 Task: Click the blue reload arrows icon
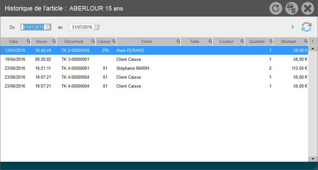pos(307,27)
